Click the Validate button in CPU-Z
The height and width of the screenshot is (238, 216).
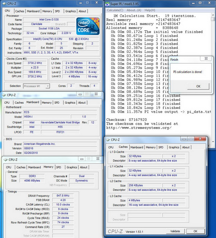[175, 231]
